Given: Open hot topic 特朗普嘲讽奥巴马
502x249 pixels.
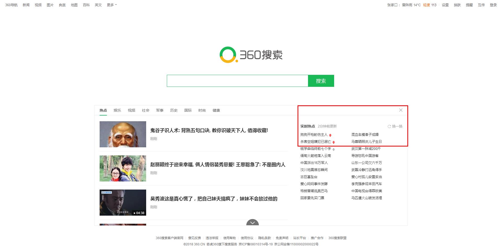Looking at the screenshot, I should [314, 191].
